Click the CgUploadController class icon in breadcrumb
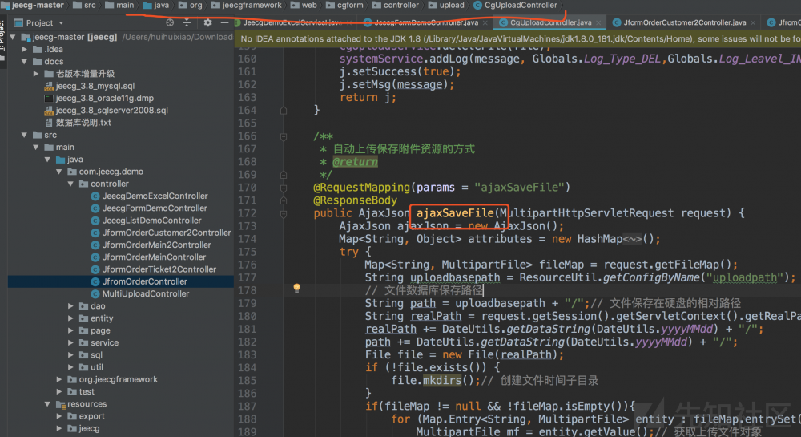This screenshot has height=437, width=801. 478,6
